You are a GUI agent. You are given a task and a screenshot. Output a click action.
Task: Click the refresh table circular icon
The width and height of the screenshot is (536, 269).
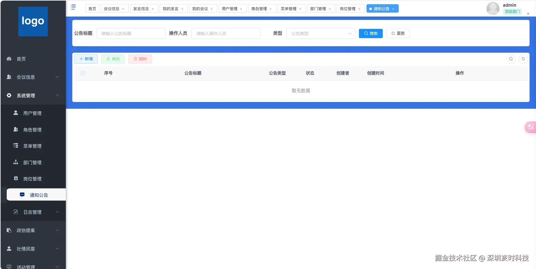coord(523,59)
